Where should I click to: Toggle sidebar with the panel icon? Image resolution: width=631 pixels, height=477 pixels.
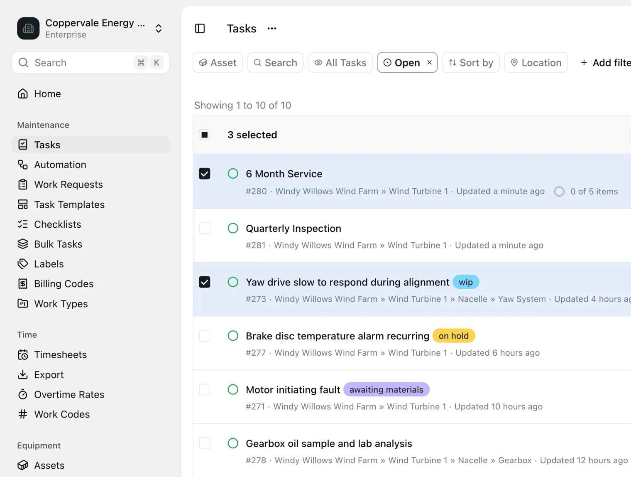[200, 28]
